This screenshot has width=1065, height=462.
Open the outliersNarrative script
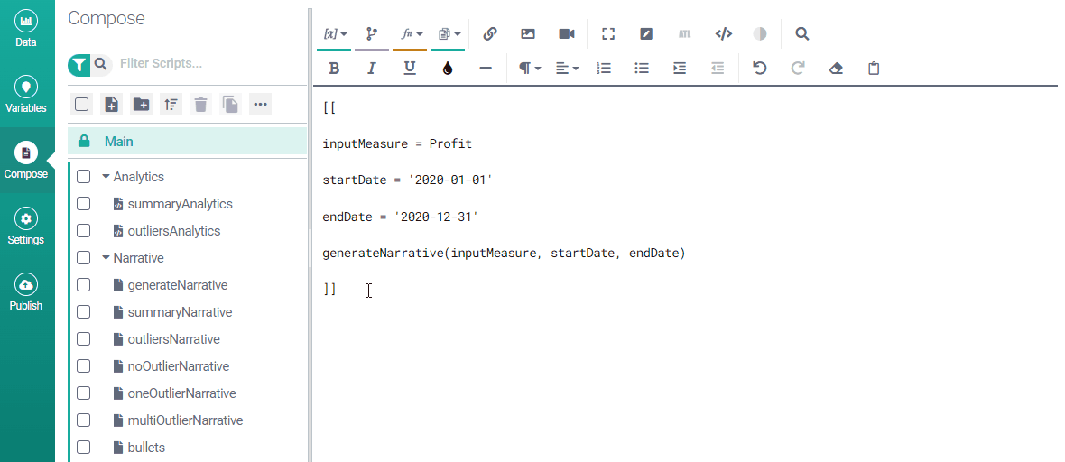174,339
